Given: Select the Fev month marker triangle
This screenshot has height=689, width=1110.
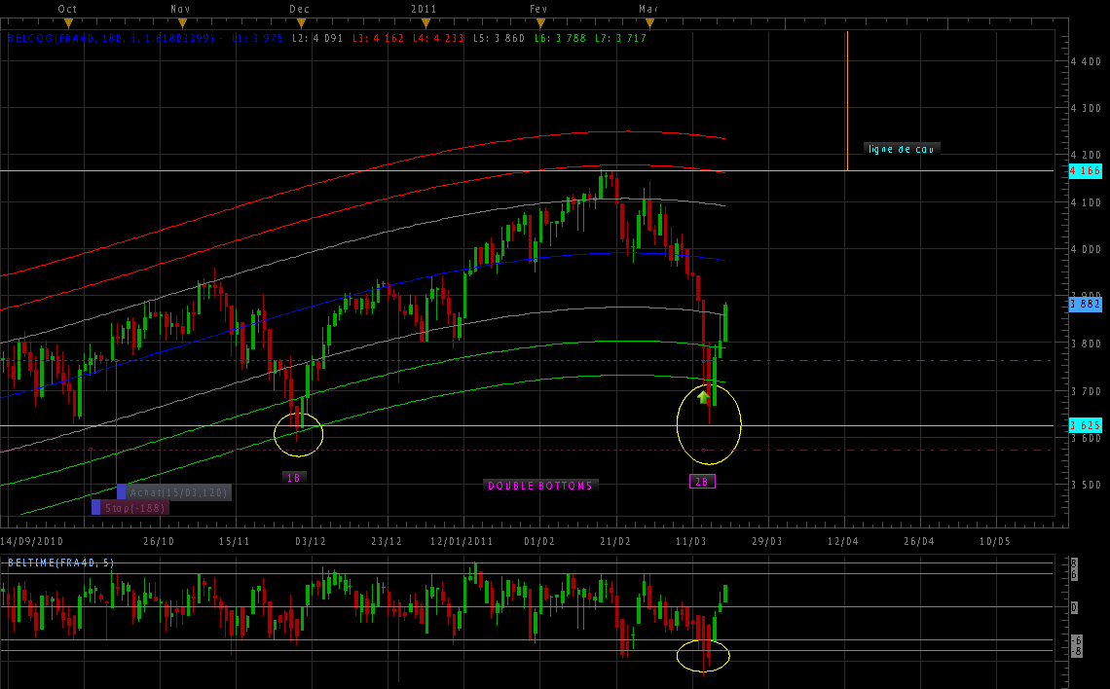Looking at the screenshot, I should click(540, 22).
